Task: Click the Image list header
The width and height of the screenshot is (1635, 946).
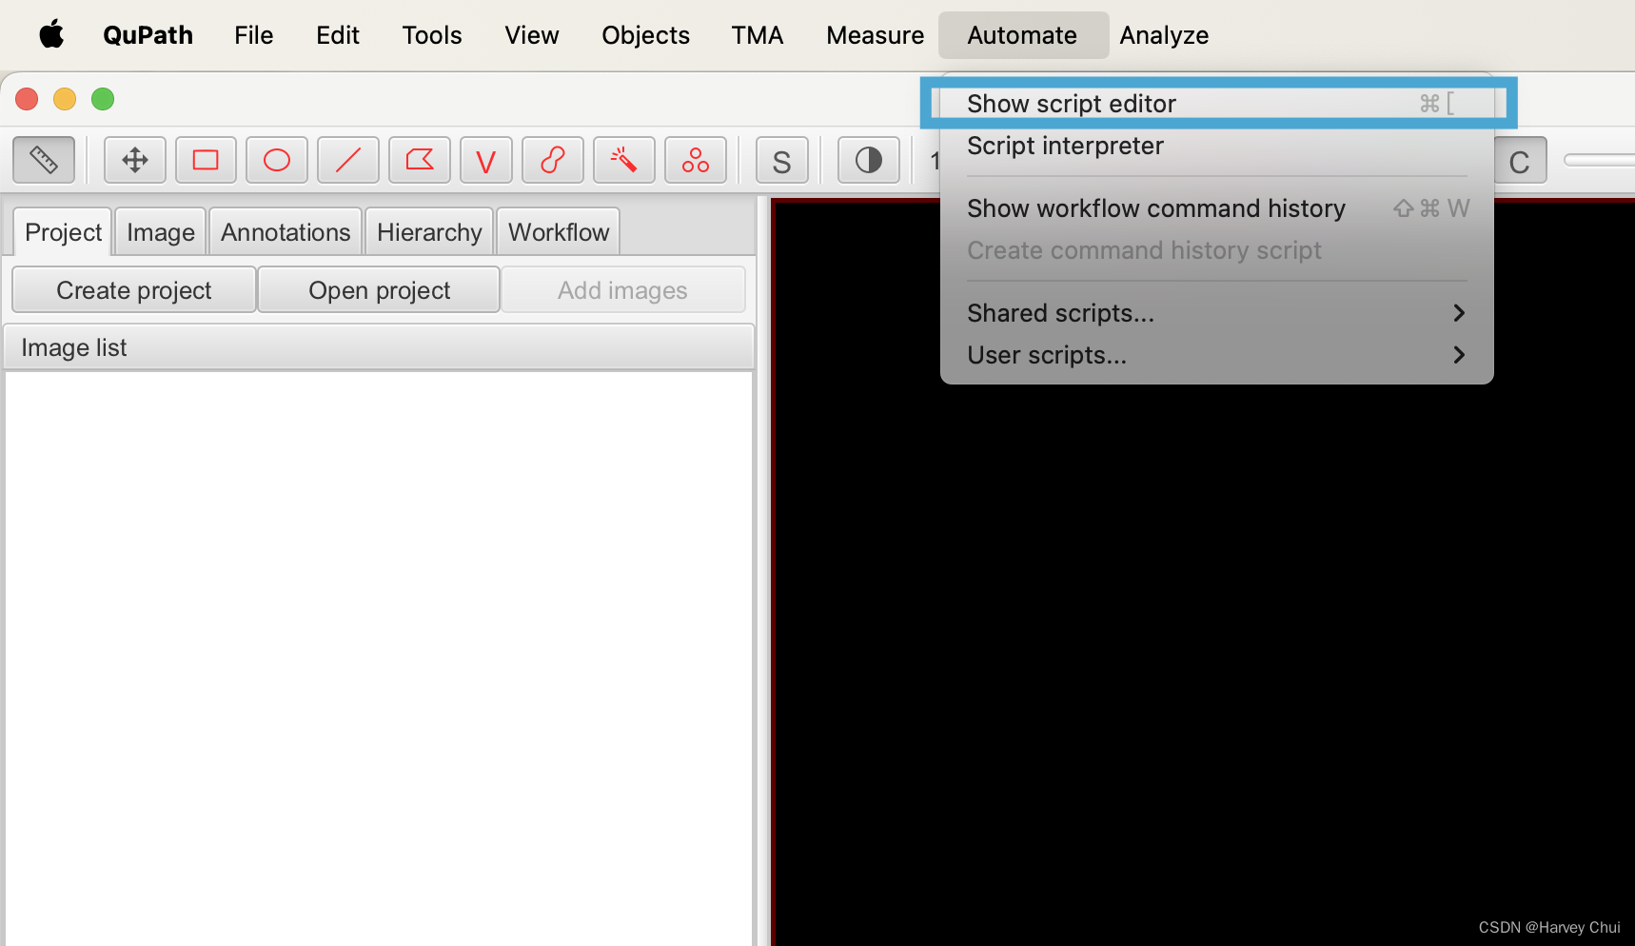Action: click(379, 347)
